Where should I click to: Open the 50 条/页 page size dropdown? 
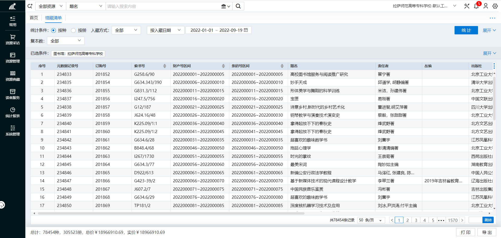[x=370, y=220]
